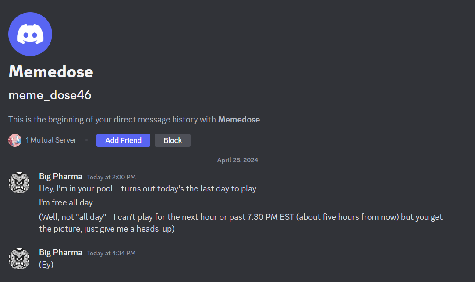View the 1 Mutual Server link
This screenshot has width=475, height=282.
click(x=51, y=140)
